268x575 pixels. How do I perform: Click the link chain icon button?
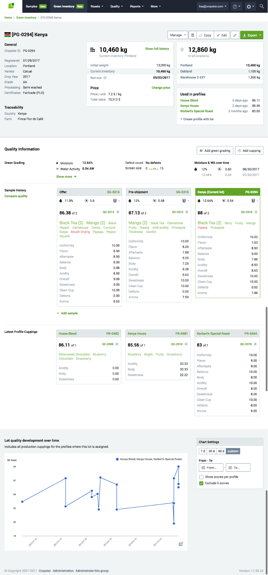pyautogui.click(x=235, y=35)
